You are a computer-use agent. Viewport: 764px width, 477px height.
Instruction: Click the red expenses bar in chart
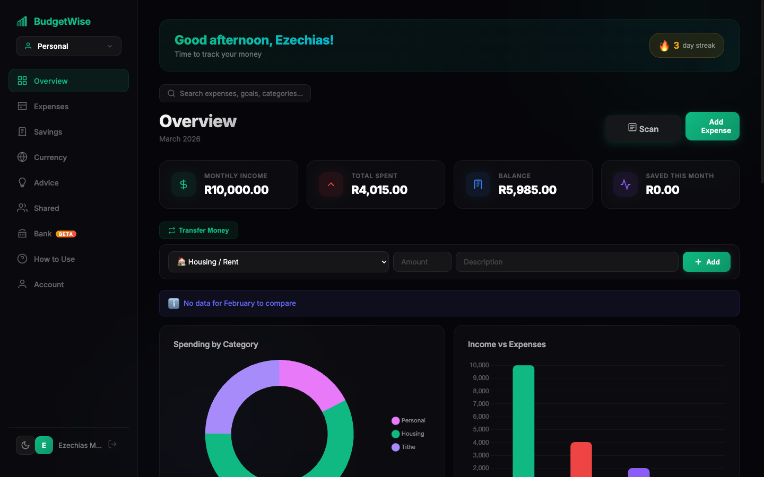[581, 460]
